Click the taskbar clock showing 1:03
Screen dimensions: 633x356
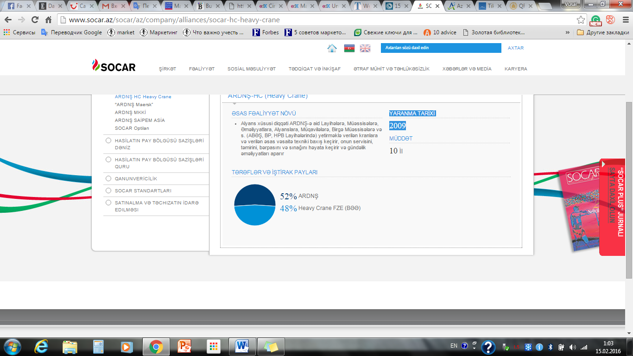(x=608, y=347)
